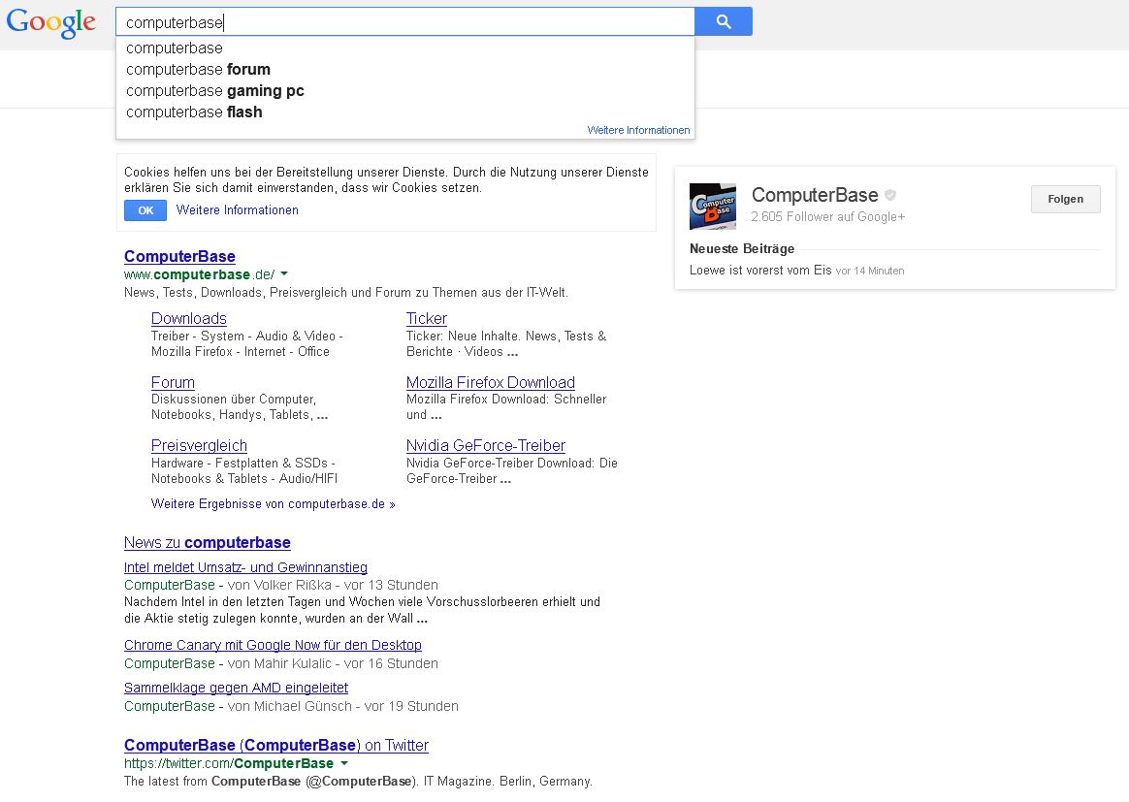Open 'Sammelklage gegen AMD eingeleitet' article
1129x802 pixels.
(x=236, y=688)
